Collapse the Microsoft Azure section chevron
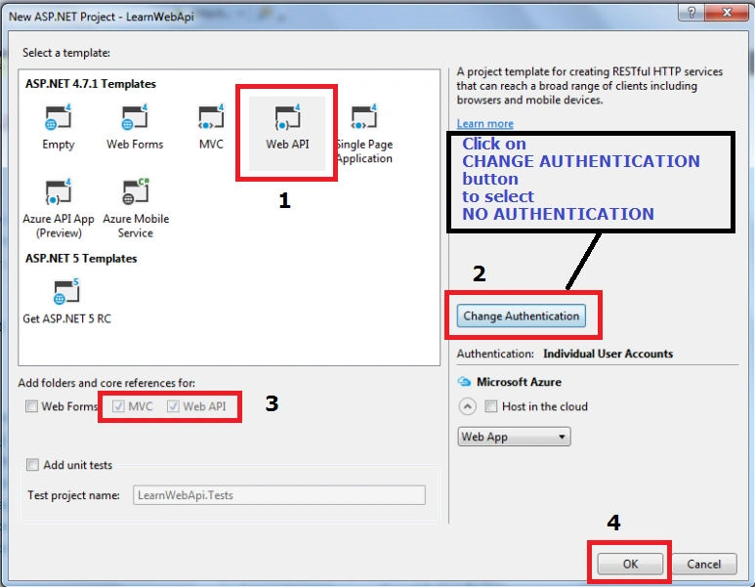This screenshot has height=587, width=755. (x=467, y=406)
